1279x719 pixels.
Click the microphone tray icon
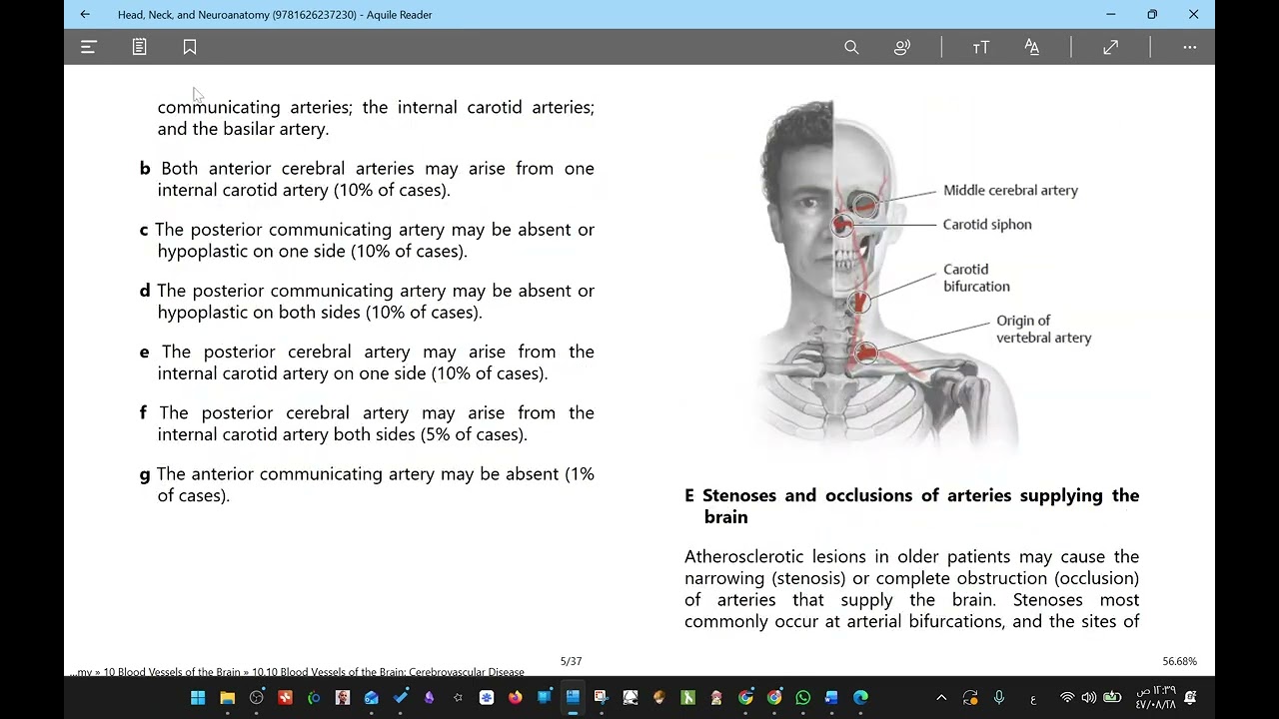999,698
